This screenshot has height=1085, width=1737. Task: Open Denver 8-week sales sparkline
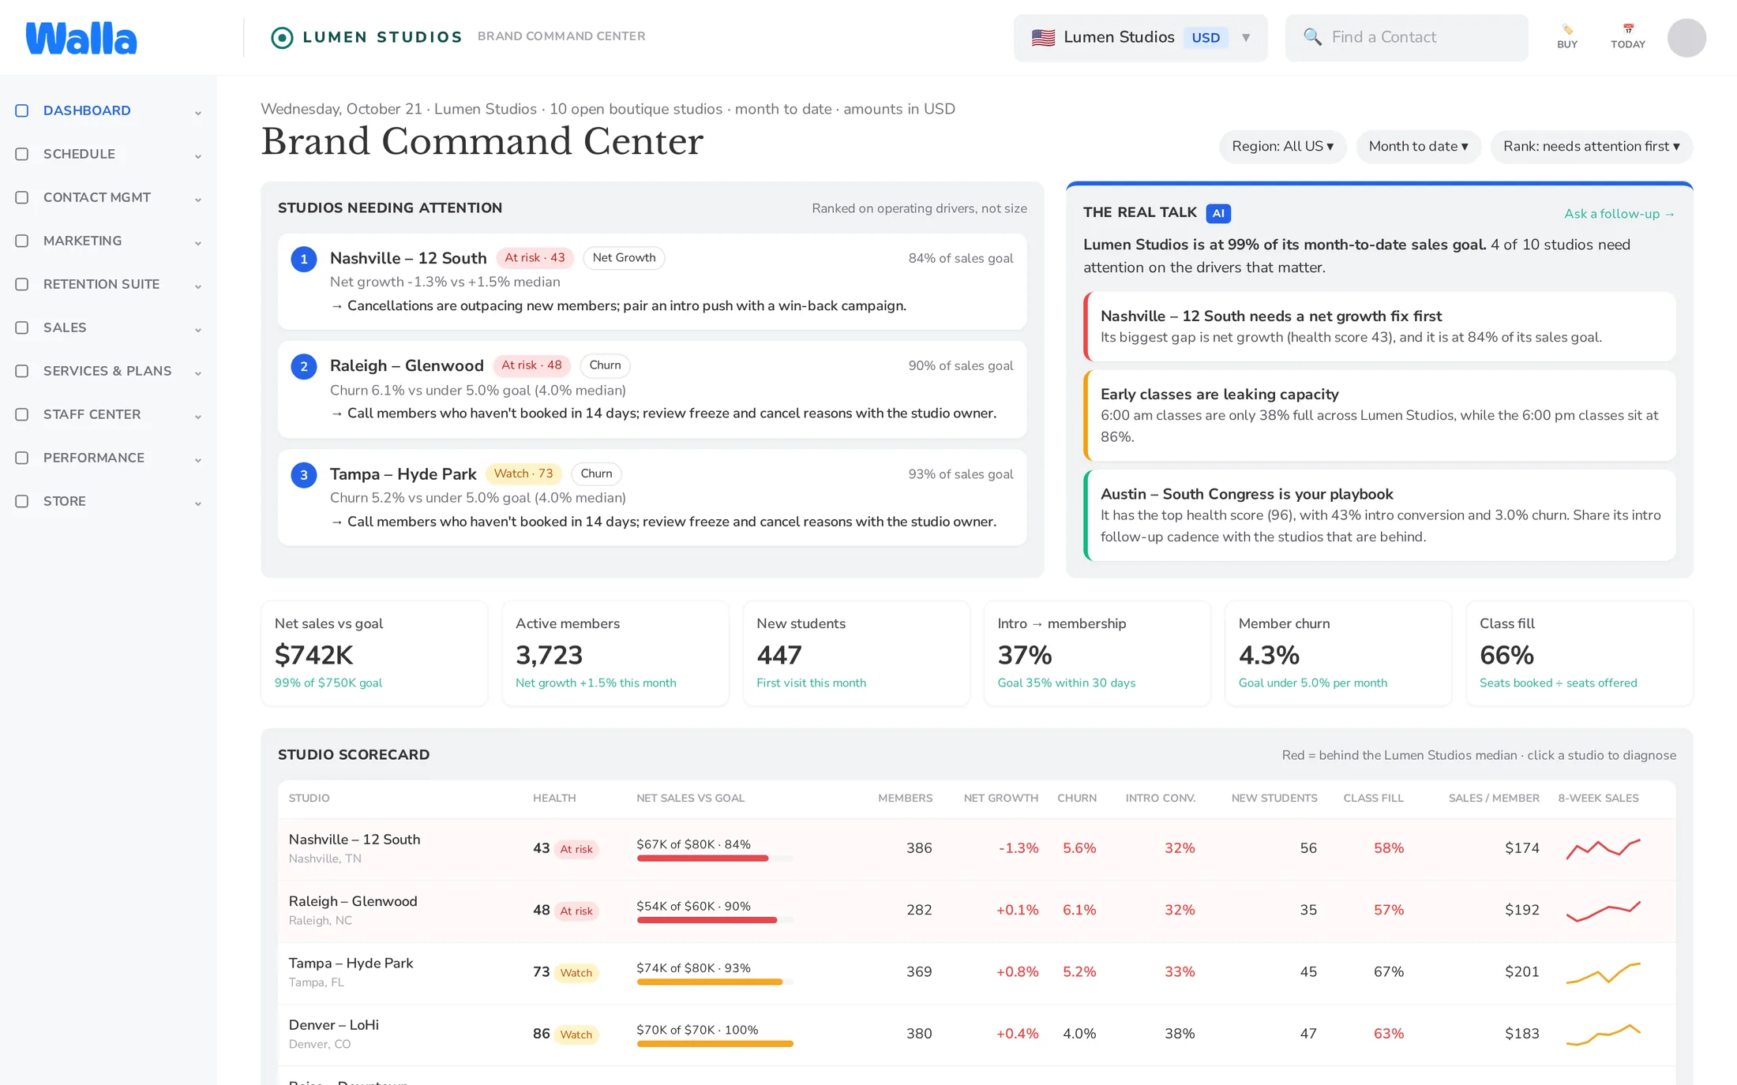click(x=1603, y=1034)
